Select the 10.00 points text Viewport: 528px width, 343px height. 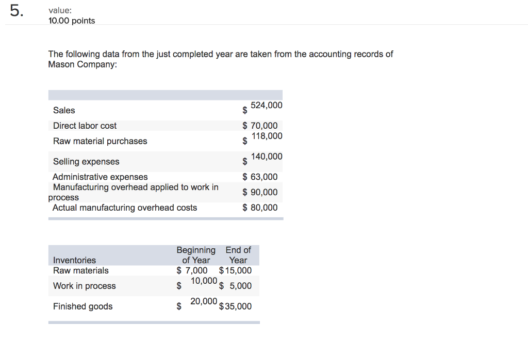tap(71, 21)
